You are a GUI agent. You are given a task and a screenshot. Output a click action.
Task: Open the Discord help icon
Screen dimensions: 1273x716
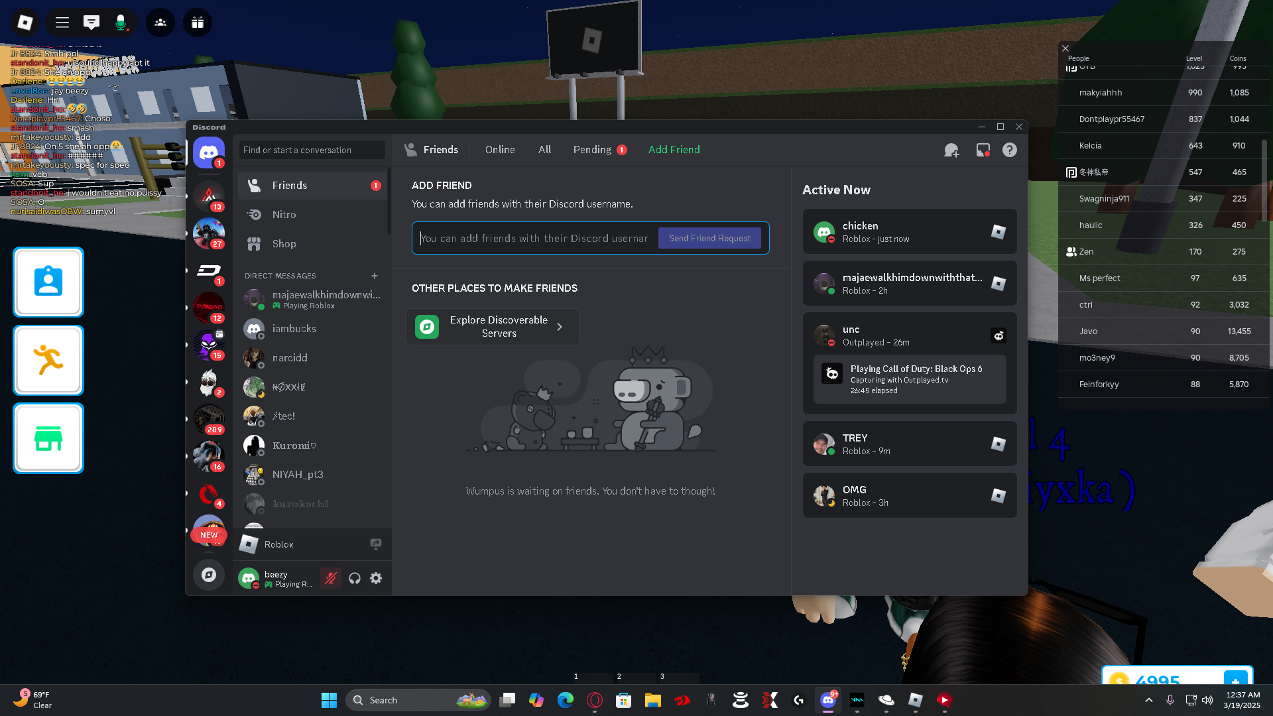coord(1010,150)
